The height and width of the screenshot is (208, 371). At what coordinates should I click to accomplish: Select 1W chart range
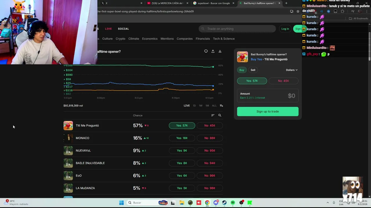click(x=201, y=106)
